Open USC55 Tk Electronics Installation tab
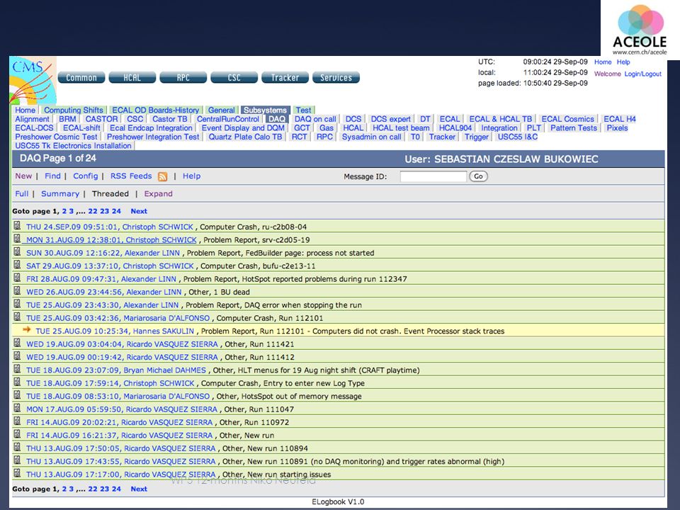680x510 pixels. click(73, 146)
